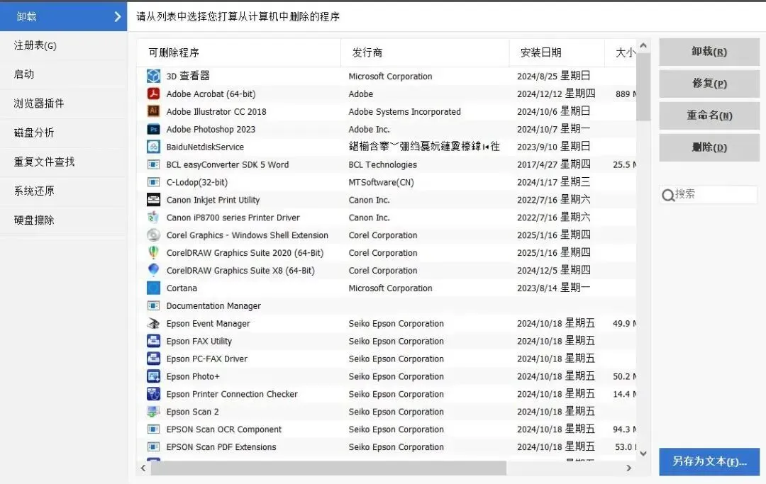Click the magnifier icon in the search box
The image size is (766, 484).
click(x=668, y=196)
